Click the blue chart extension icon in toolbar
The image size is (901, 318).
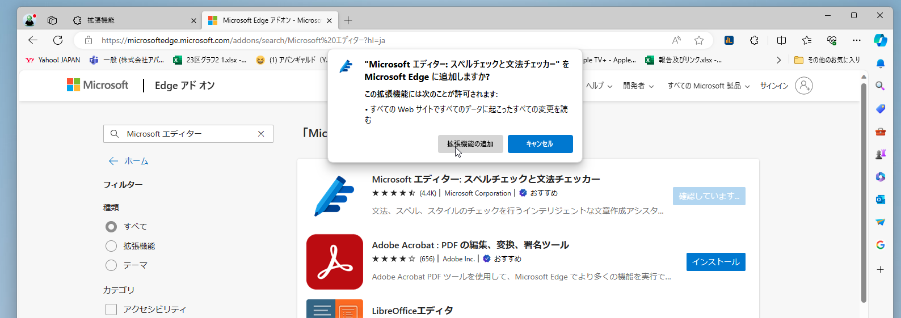[729, 40]
